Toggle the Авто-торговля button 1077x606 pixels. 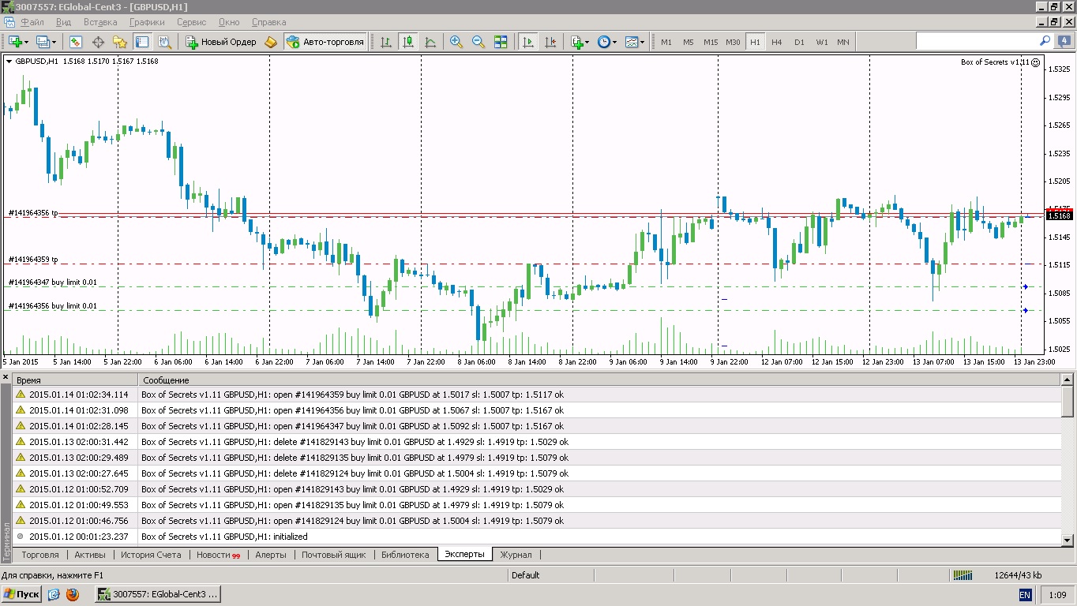coord(326,42)
